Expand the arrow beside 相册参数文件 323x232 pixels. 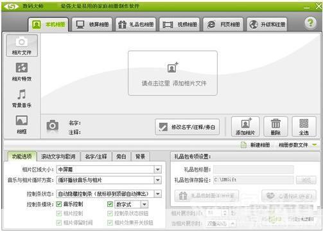[315, 145]
